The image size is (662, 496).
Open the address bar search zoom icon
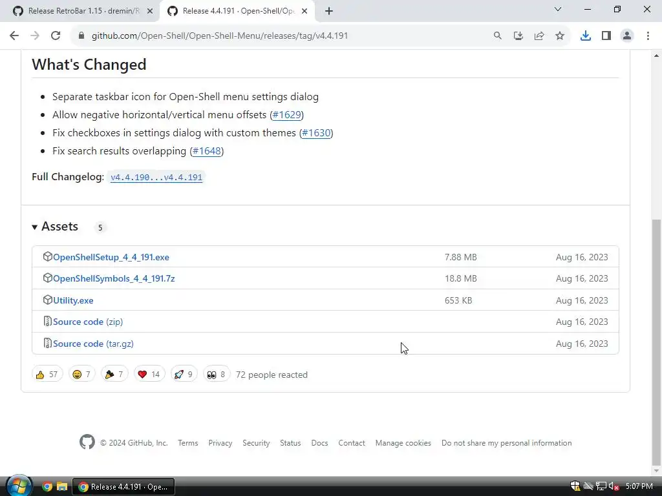click(x=498, y=36)
